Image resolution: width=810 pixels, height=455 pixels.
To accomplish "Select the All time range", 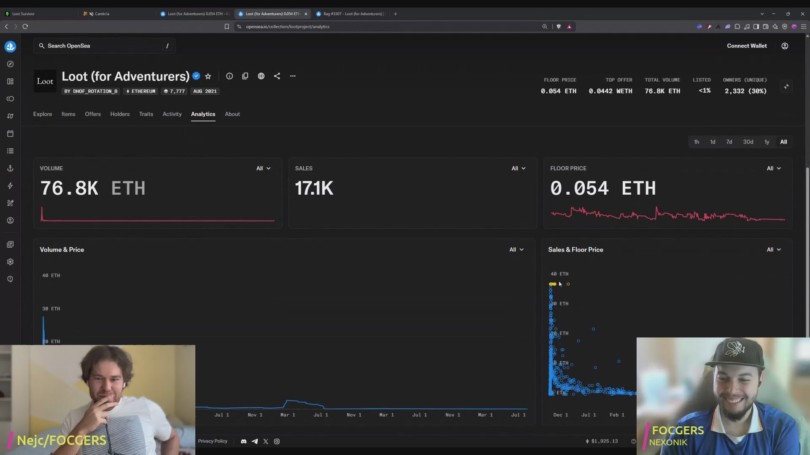I will tap(783, 142).
